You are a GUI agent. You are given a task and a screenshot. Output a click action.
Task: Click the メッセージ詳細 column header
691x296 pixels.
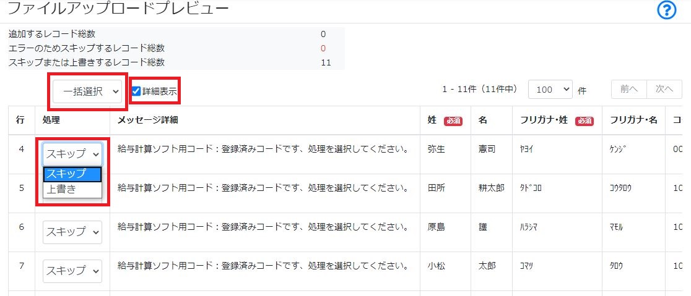click(147, 120)
